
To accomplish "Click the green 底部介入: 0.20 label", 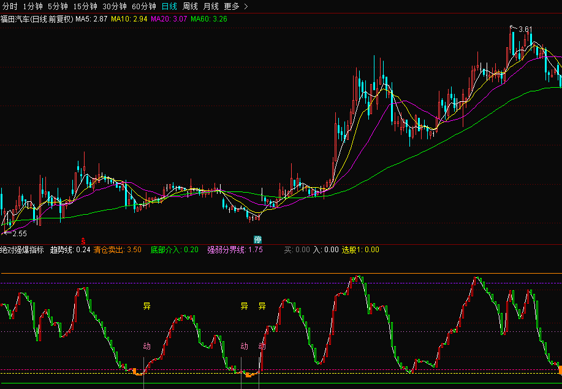I will 175,250.
